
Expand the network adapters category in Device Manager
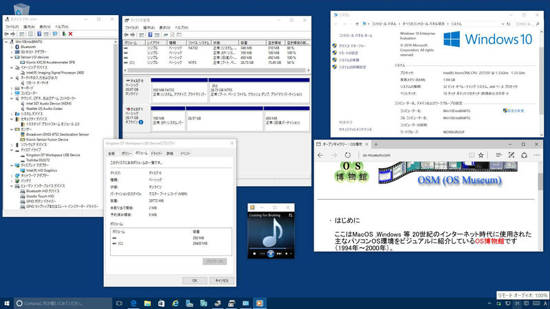tap(12, 176)
